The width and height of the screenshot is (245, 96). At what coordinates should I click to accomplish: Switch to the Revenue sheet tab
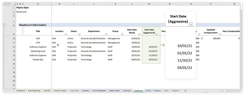click(x=157, y=91)
